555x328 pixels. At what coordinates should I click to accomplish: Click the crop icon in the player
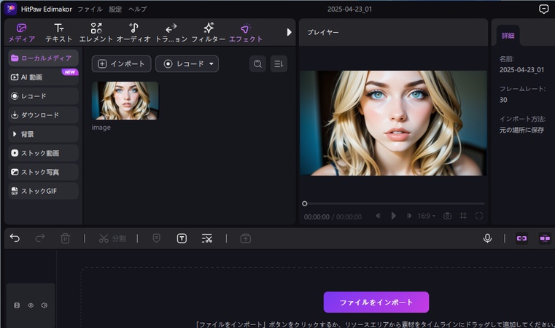(463, 216)
